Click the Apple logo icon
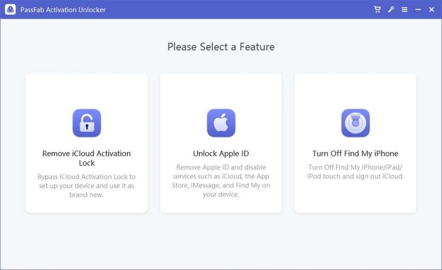 pos(221,123)
